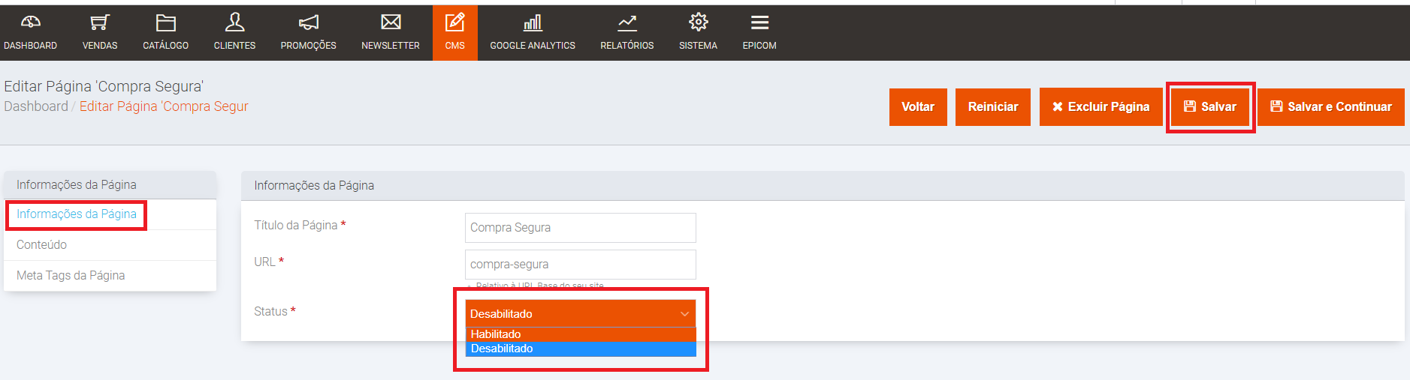Open the Catálogo folder icon
The height and width of the screenshot is (380, 1410).
click(165, 22)
